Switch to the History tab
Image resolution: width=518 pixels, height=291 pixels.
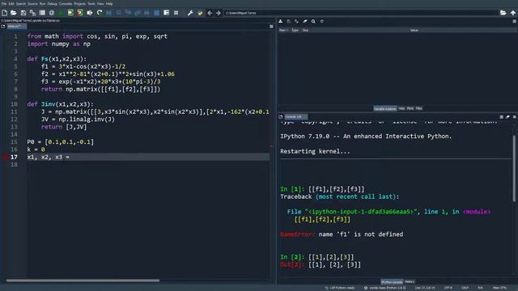(x=410, y=281)
